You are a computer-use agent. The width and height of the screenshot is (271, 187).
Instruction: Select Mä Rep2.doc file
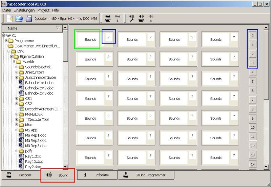[x=33, y=140]
